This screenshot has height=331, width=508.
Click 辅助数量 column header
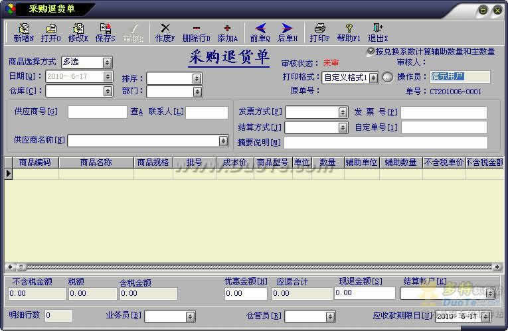pyautogui.click(x=401, y=163)
